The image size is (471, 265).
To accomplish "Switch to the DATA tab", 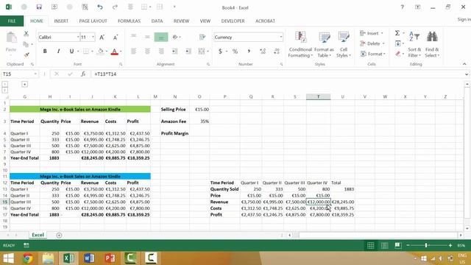I will 157,21.
